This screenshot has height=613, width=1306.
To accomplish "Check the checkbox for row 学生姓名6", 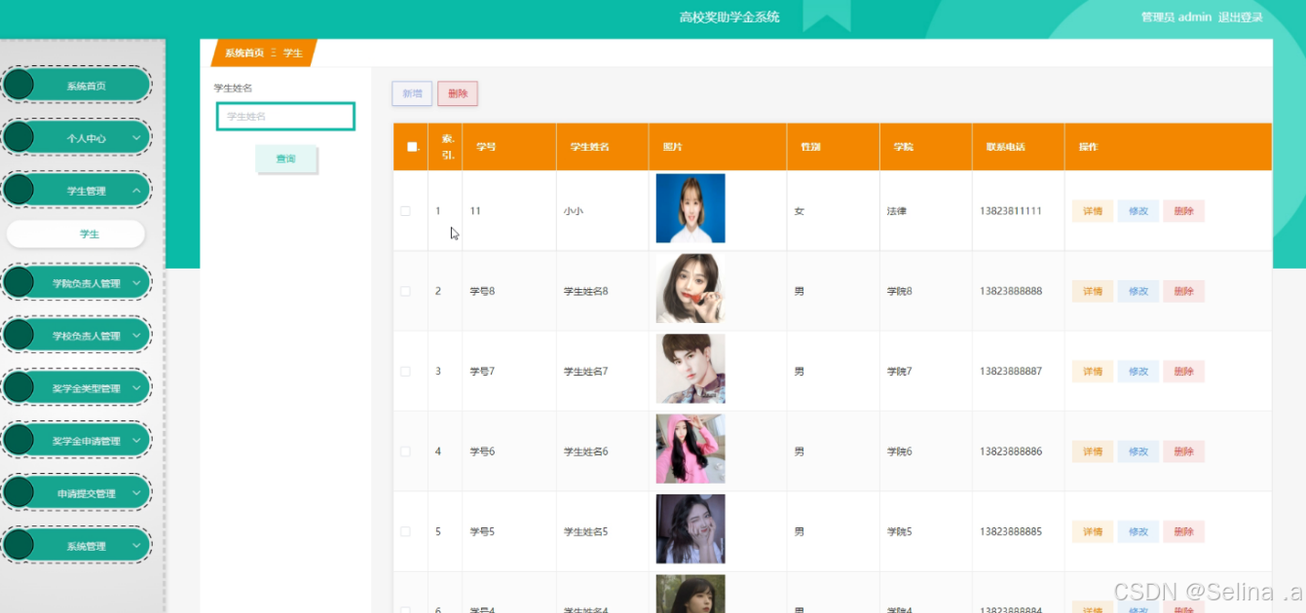I will [x=406, y=451].
